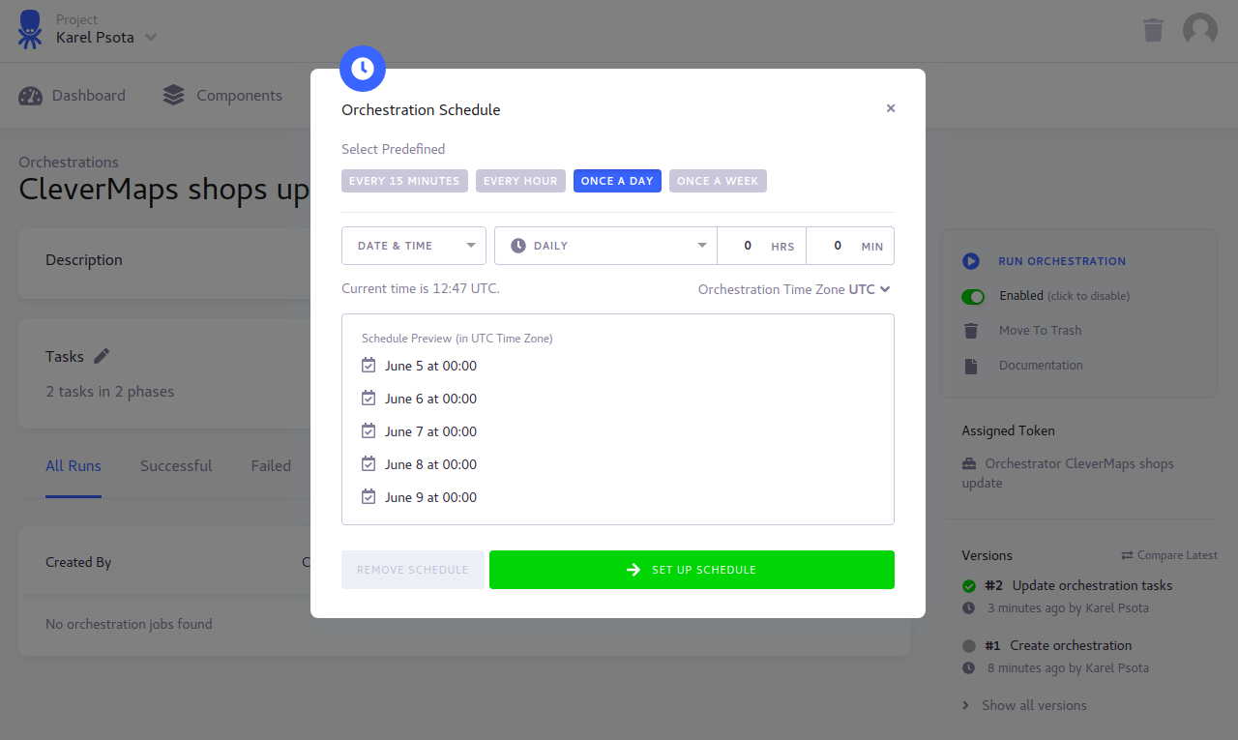This screenshot has width=1238, height=740.
Task: Open the Date & Time dropdown
Action: coord(414,246)
